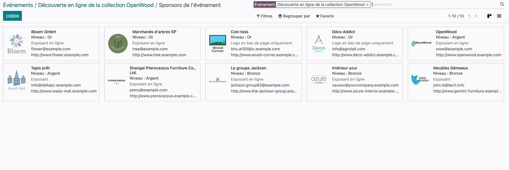Click http://www.flower.example.com URL
The height and width of the screenshot is (170, 509).
pos(60,55)
